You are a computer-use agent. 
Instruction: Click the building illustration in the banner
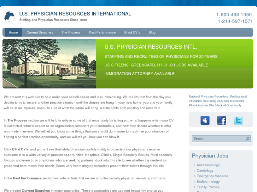(49, 63)
